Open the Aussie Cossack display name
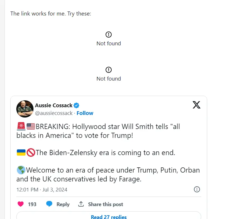Viewport: 241px width, 219px height. coord(54,105)
